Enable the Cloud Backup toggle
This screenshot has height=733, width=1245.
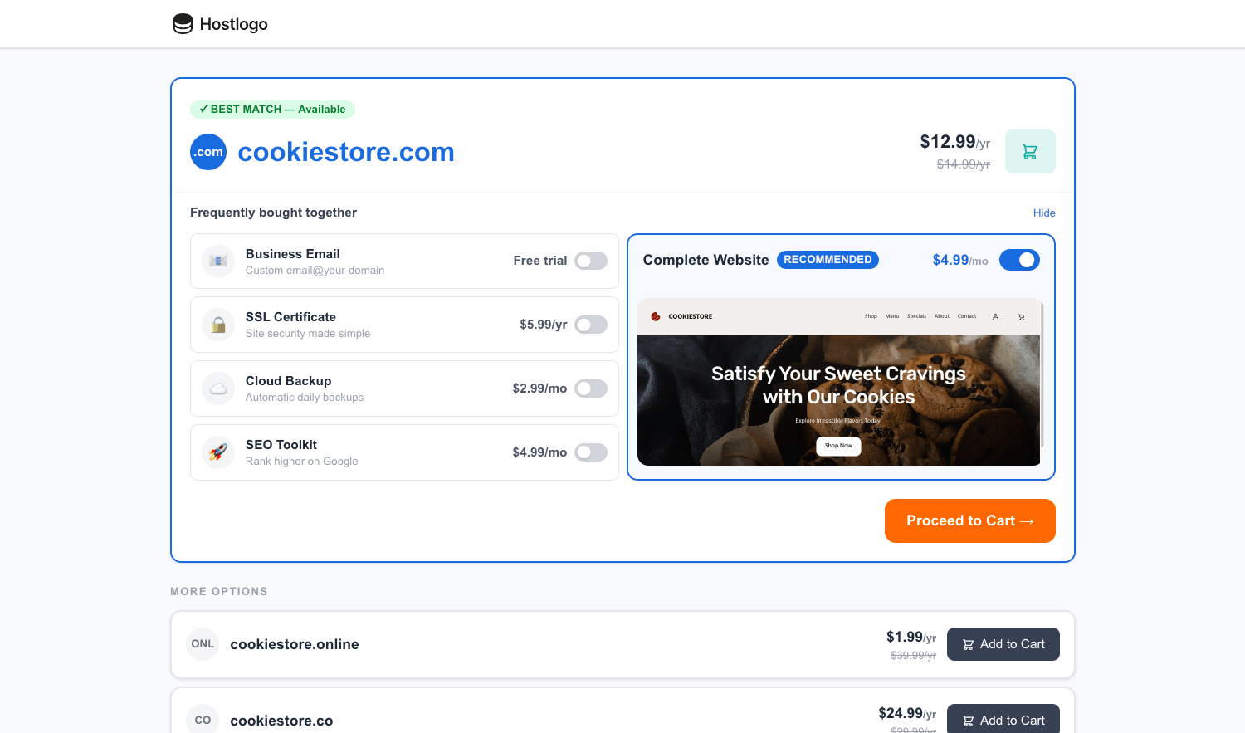click(591, 388)
